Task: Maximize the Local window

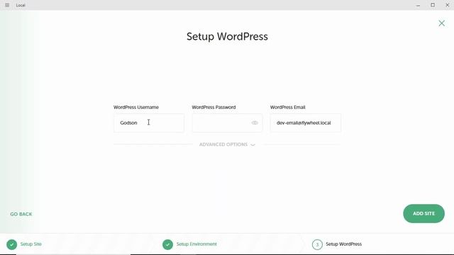Action: tap(433, 5)
